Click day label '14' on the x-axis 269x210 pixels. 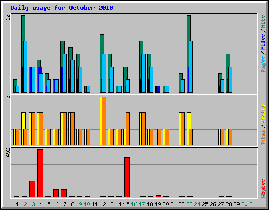[x=118, y=204]
